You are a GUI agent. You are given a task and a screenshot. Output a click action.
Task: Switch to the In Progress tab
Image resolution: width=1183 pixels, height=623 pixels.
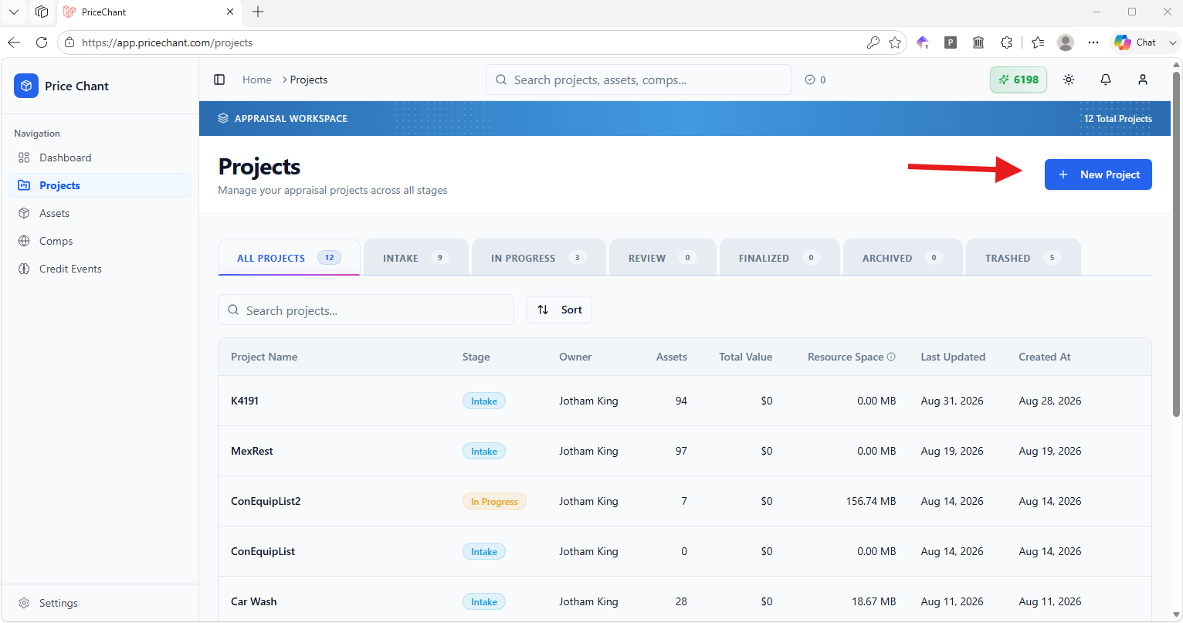click(539, 257)
